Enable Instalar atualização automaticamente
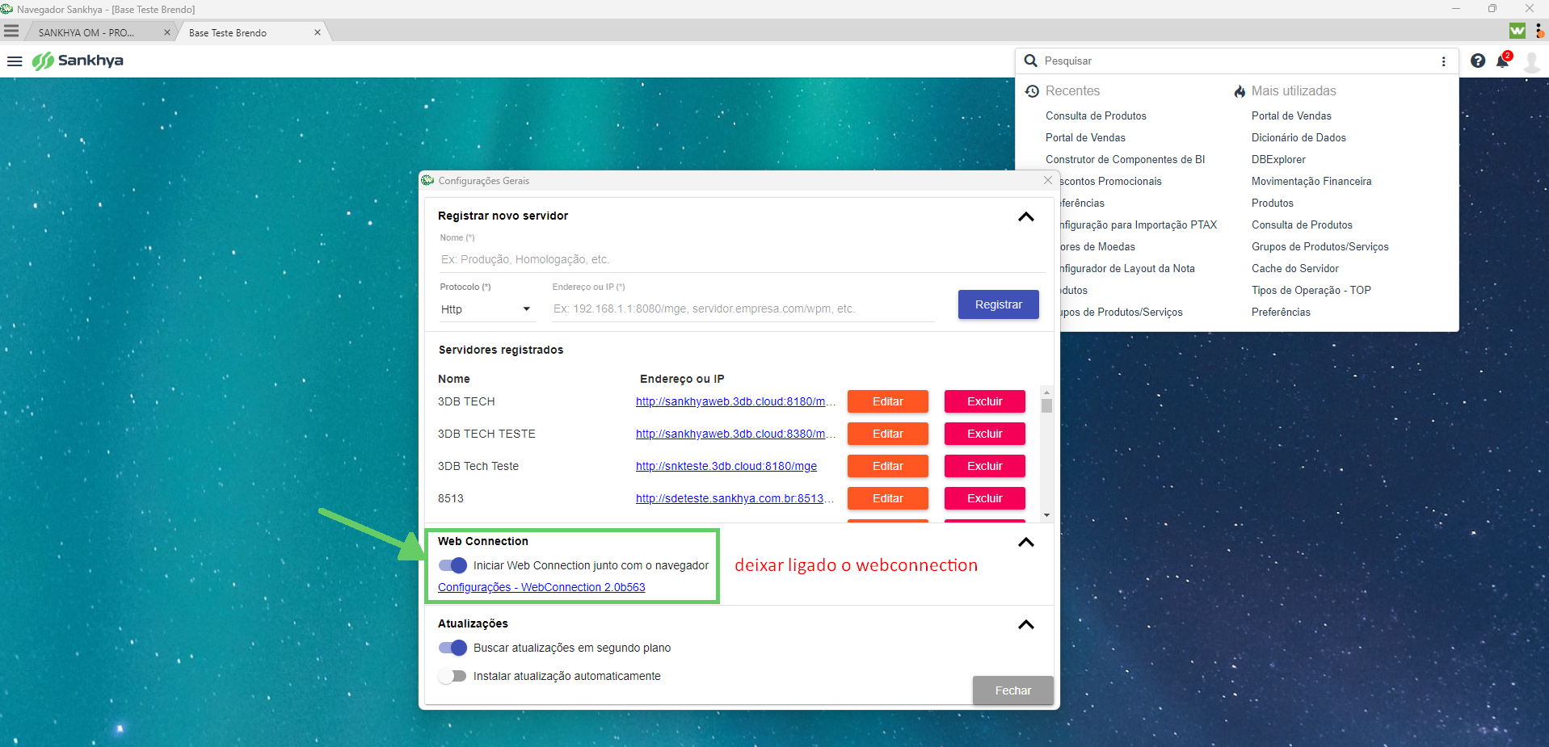 (x=452, y=676)
